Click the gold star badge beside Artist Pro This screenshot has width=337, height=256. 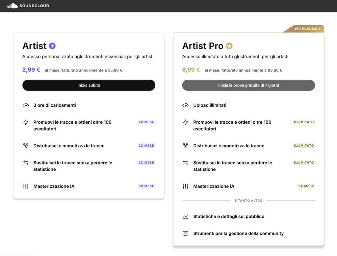pos(229,46)
